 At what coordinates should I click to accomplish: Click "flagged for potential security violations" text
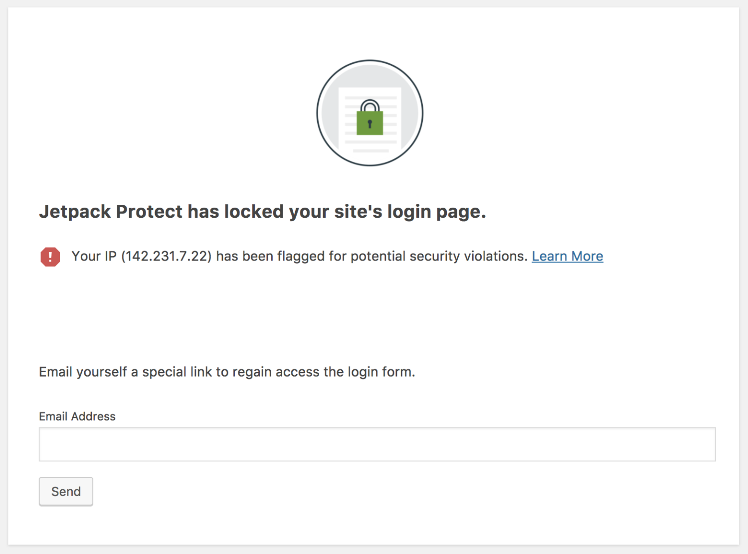click(402, 256)
